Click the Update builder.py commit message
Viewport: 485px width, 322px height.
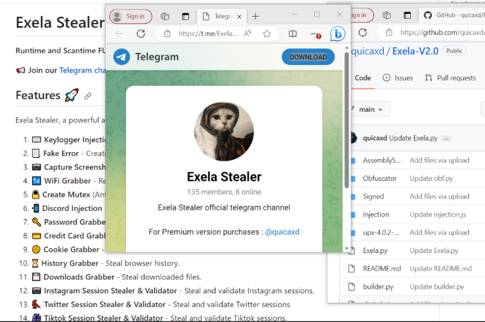437,287
